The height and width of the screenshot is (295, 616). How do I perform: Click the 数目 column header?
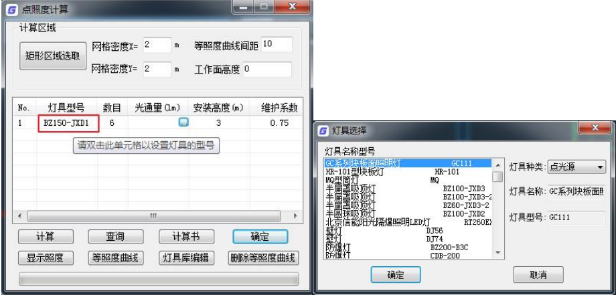112,108
